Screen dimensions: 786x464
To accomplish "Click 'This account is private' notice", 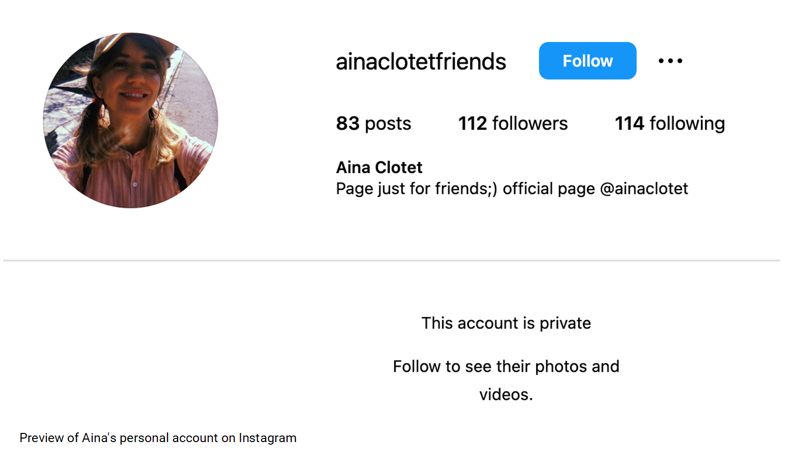I will (506, 323).
